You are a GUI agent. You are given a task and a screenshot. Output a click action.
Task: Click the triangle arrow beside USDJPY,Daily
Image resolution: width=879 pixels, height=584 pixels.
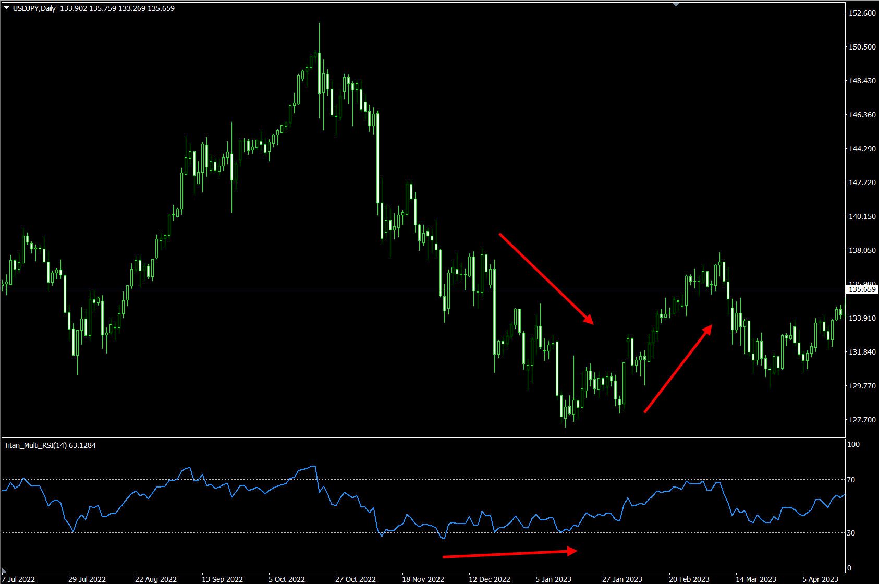click(x=6, y=8)
